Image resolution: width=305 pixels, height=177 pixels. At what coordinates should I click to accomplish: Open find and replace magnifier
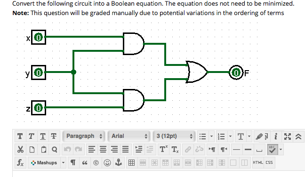(55, 150)
